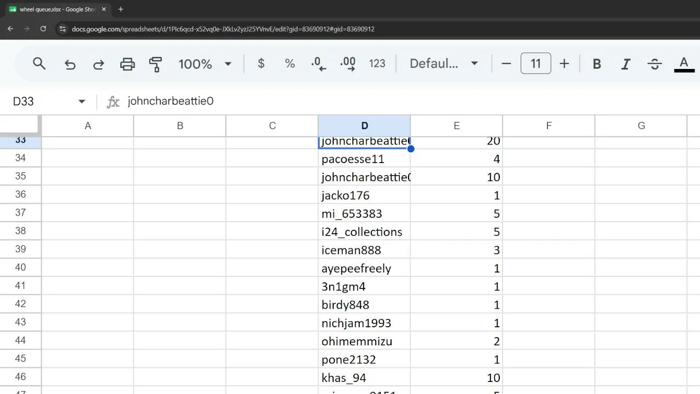The image size is (700, 394).
Task: Select column E header
Action: coord(457,126)
